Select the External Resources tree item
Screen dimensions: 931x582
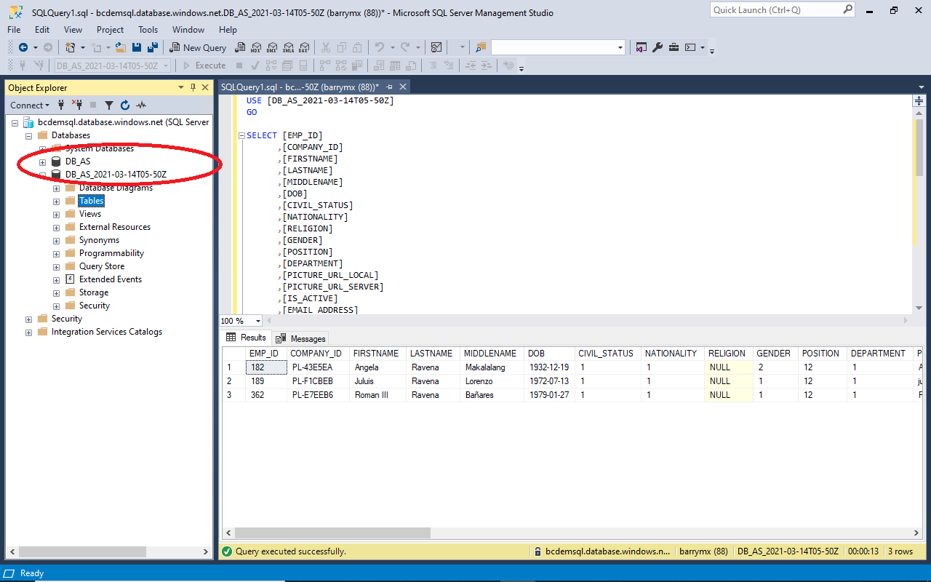point(115,227)
